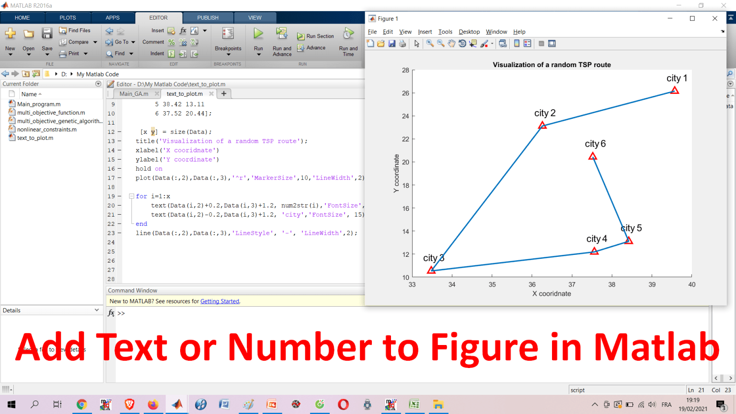The width and height of the screenshot is (736, 414).
Task: Click the Insert Colorbar icon
Action: [x=517, y=44]
